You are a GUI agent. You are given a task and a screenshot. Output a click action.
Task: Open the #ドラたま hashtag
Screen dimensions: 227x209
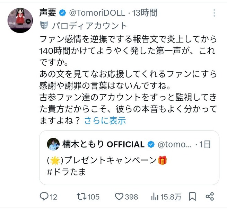coord(66,172)
